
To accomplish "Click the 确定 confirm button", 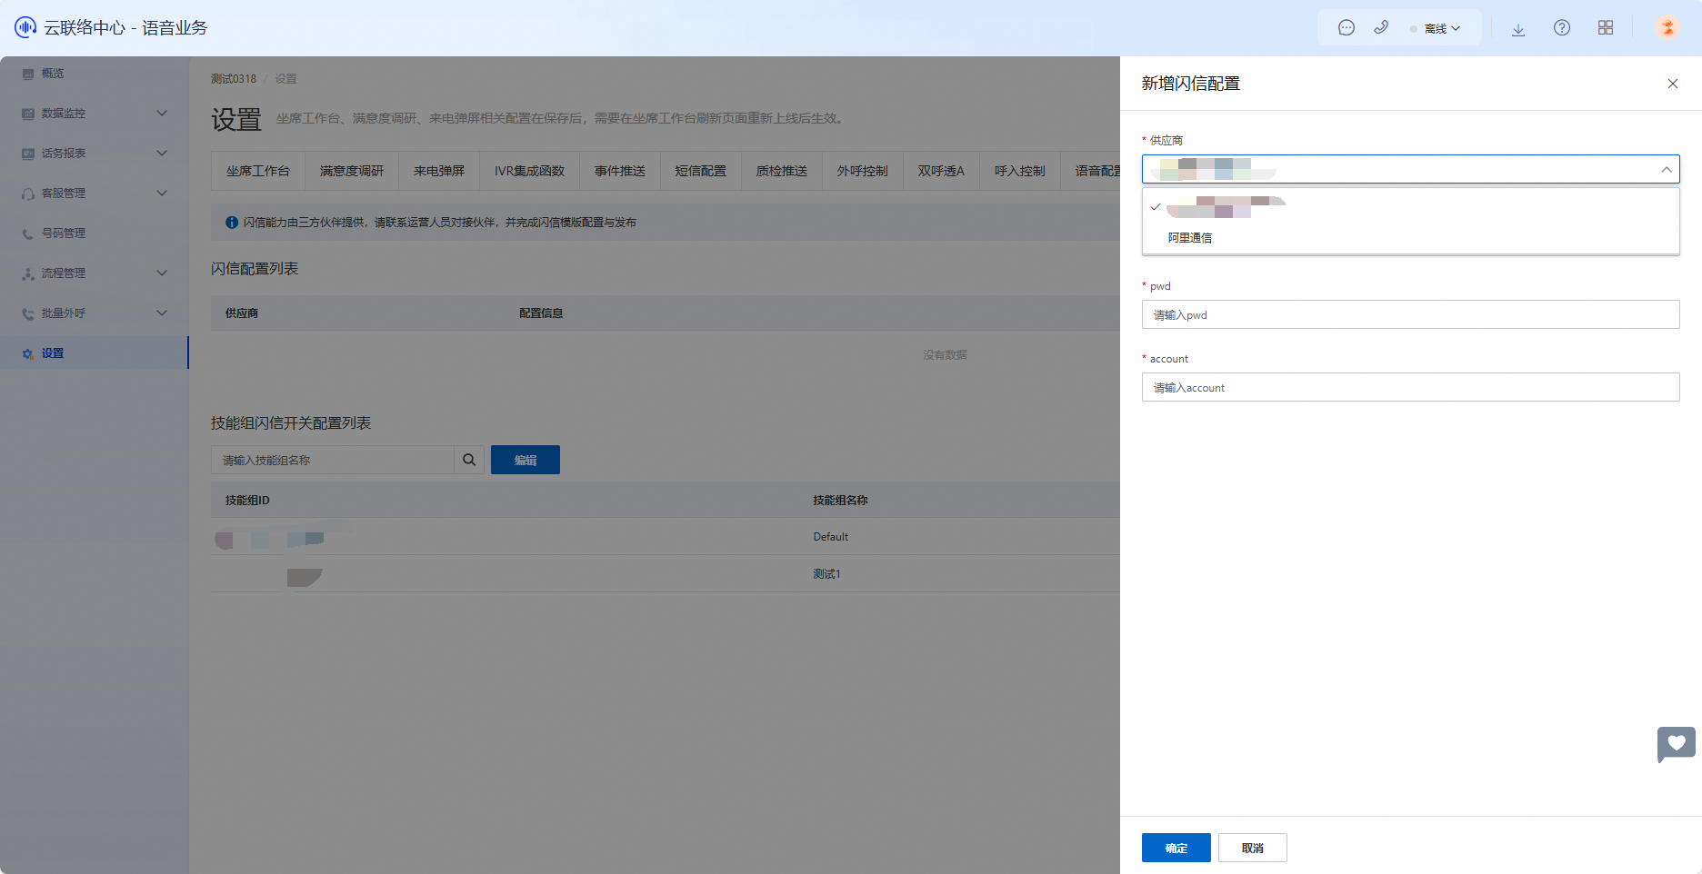I will 1176,848.
